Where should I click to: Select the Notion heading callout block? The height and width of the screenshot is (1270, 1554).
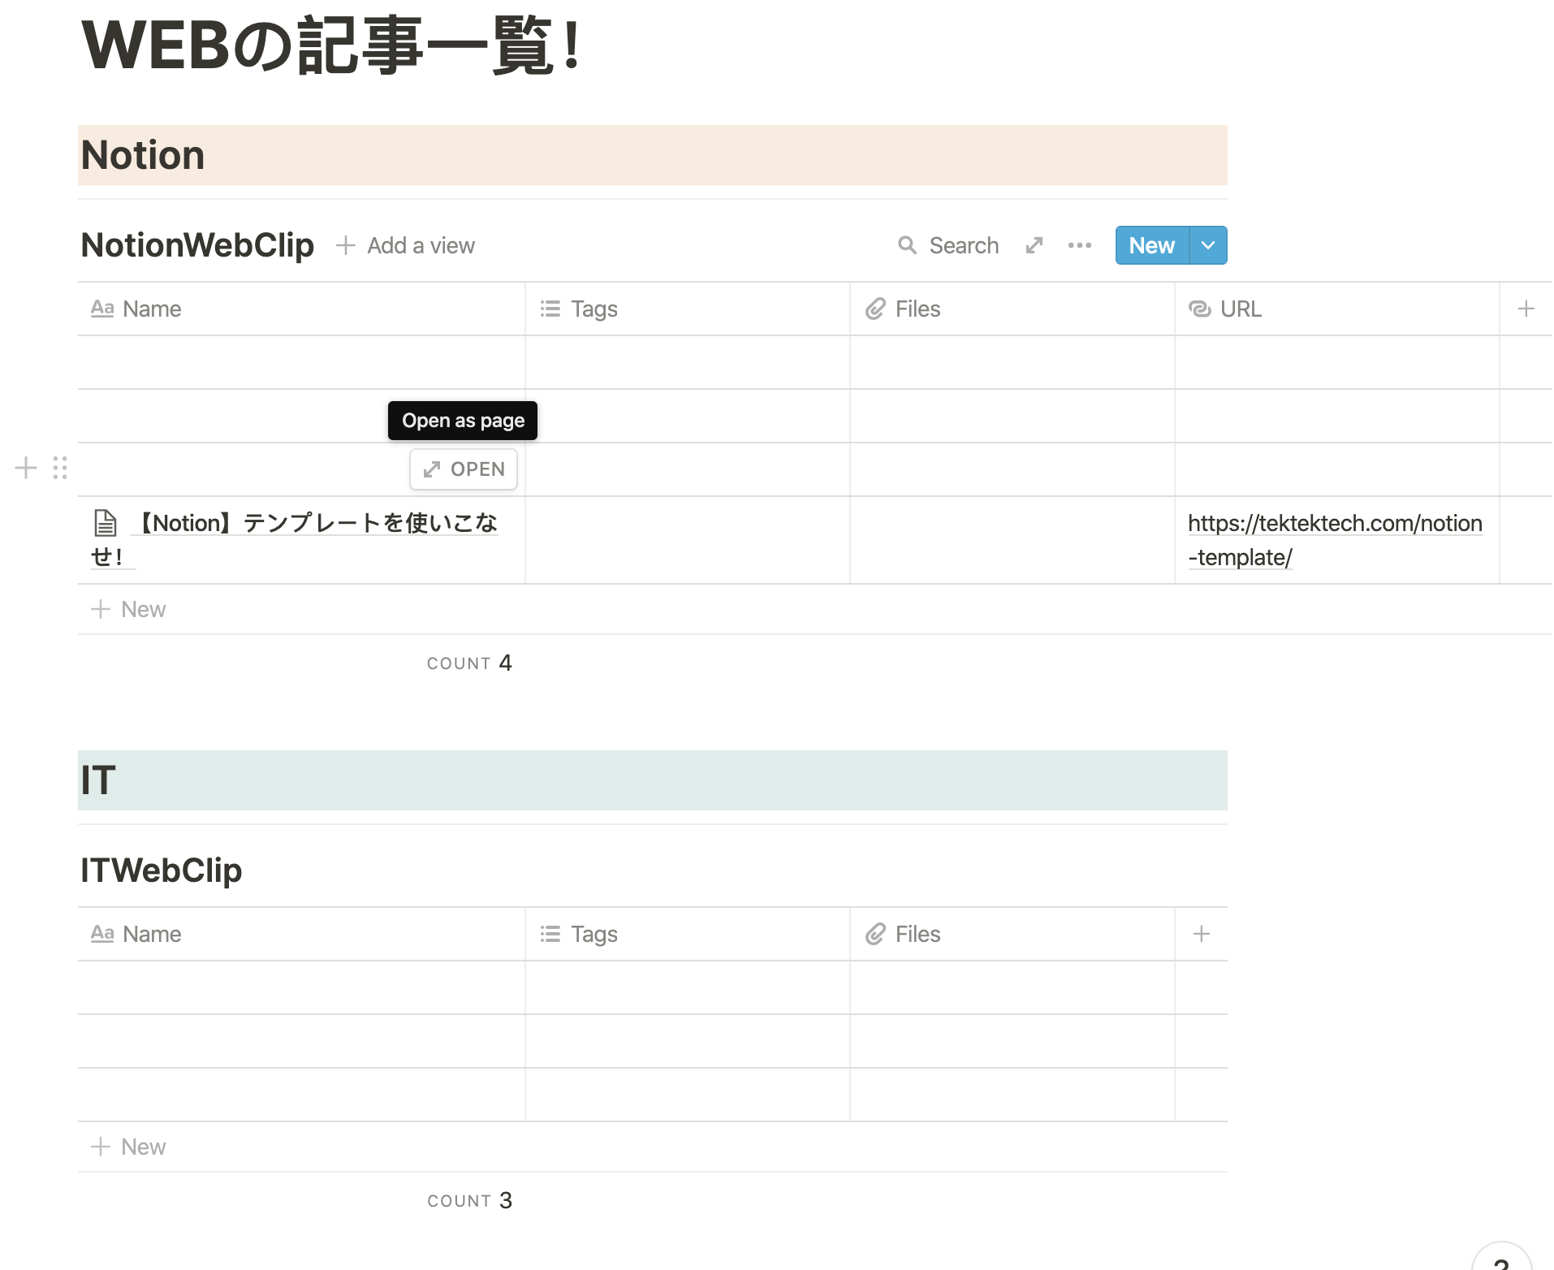point(142,154)
